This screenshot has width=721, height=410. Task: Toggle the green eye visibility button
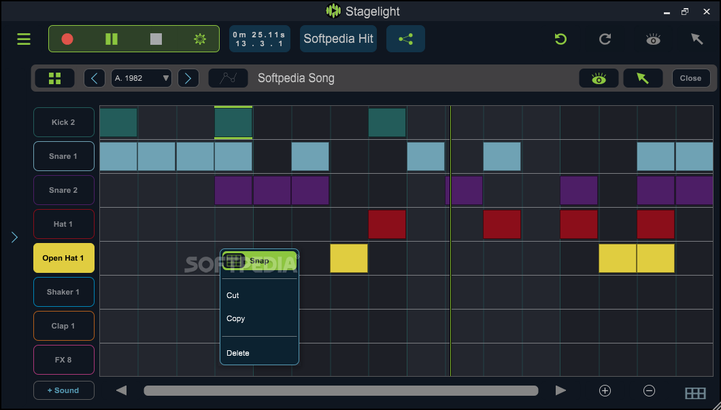tap(599, 78)
